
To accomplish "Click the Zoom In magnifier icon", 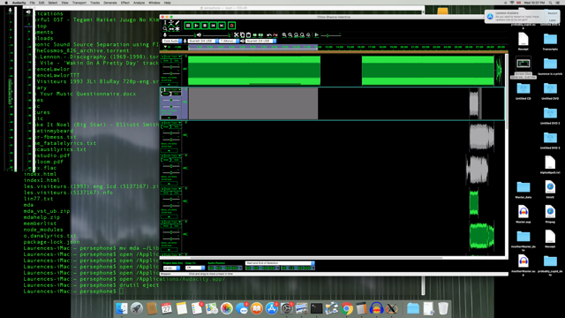I will [284, 35].
